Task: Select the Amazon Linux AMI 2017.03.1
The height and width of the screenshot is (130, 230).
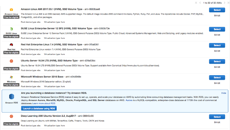Action: (217, 10)
